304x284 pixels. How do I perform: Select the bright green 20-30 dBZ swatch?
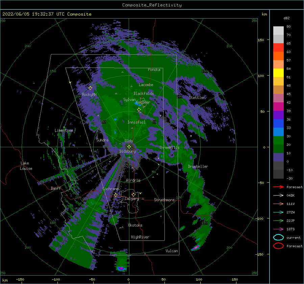click(278, 140)
